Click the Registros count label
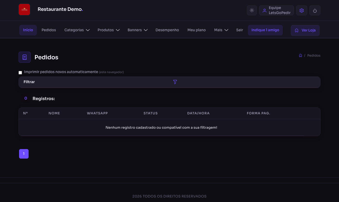Image resolution: width=339 pixels, height=202 pixels. [44, 99]
